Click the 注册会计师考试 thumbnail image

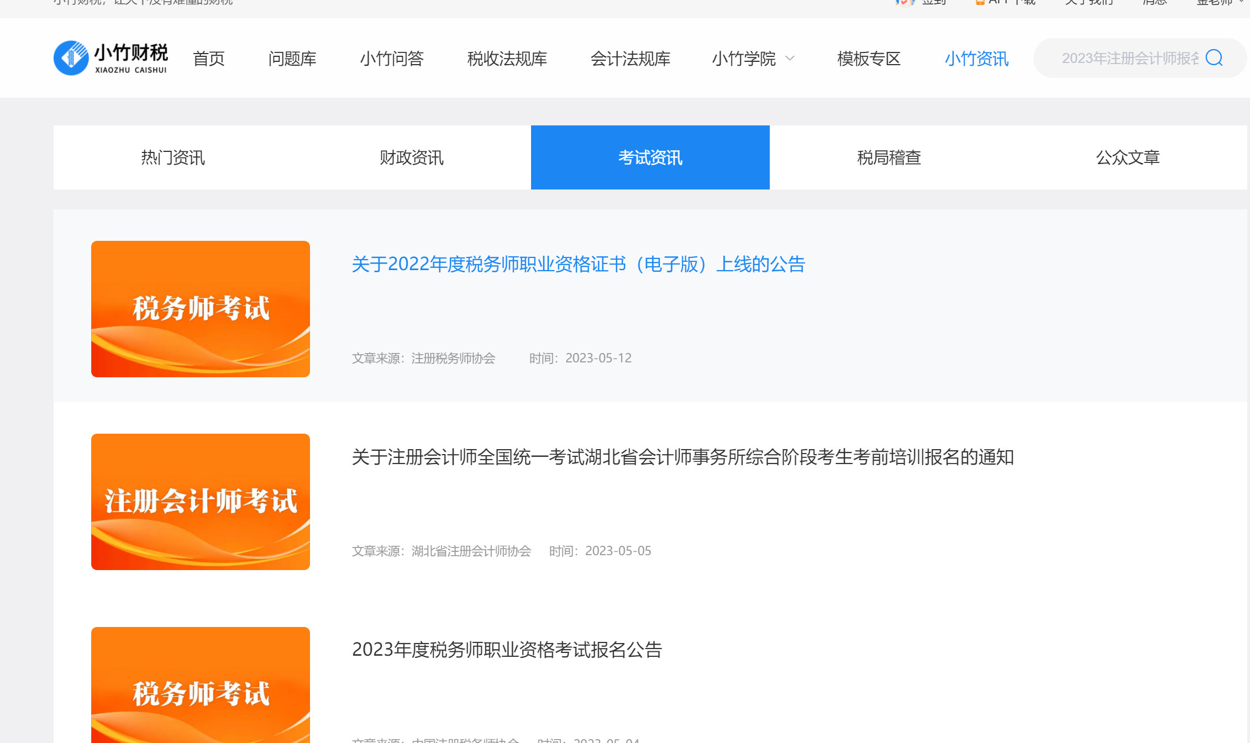tap(201, 502)
